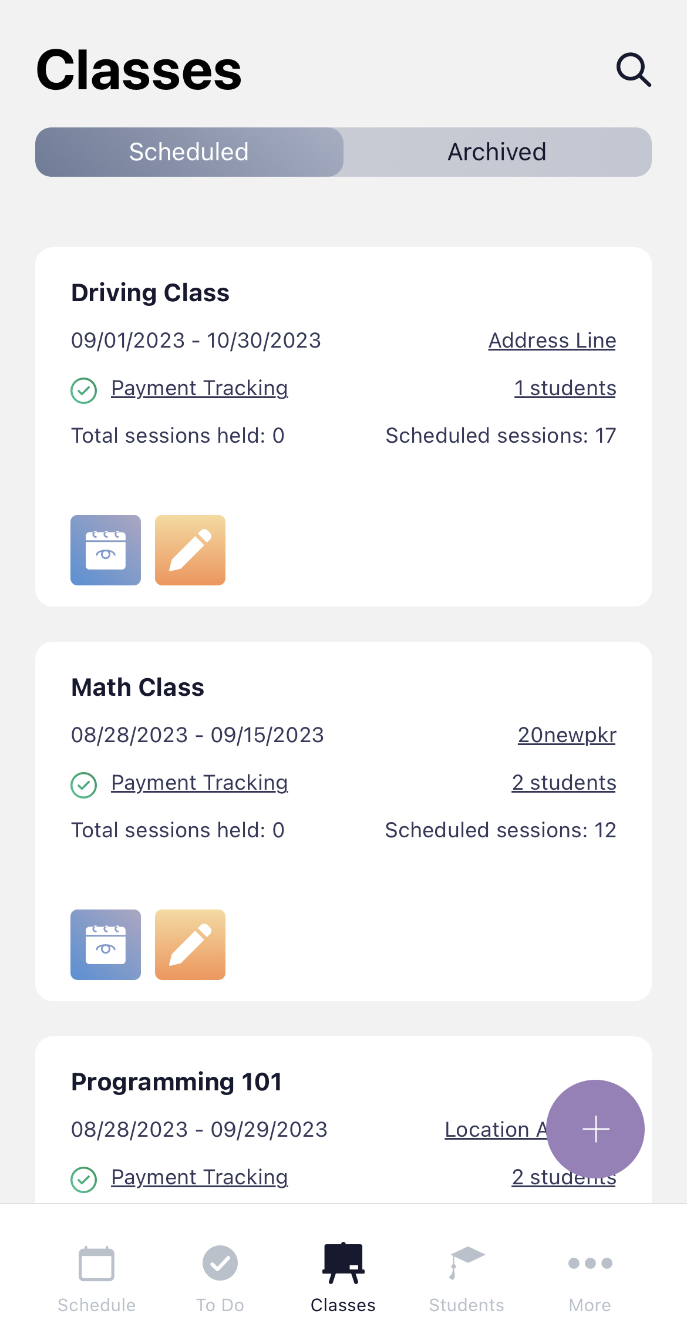The height and width of the screenshot is (1344, 687).
Task: Open the 2 students list for Math Class
Action: coord(564,782)
